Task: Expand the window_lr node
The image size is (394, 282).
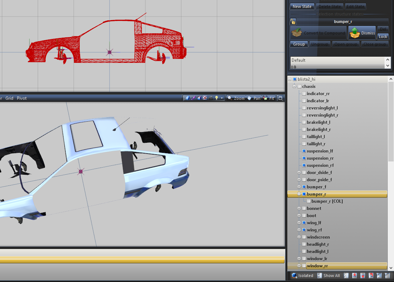Action: coord(299,259)
